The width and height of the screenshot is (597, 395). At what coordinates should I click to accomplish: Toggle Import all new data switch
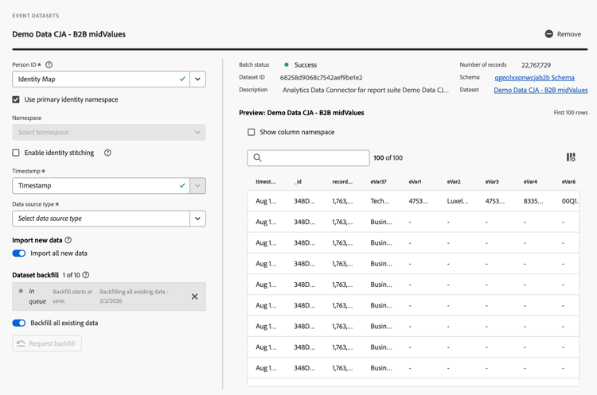pyautogui.click(x=19, y=254)
